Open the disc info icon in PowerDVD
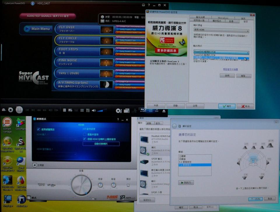This screenshot has width=280, height=212. [119, 111]
